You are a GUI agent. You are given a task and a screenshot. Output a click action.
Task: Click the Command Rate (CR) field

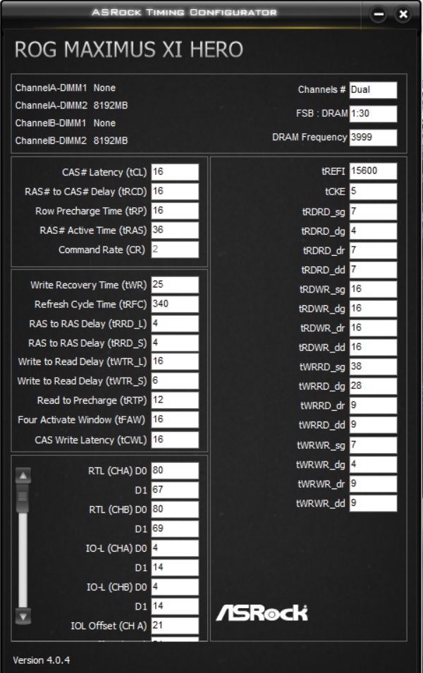click(175, 249)
